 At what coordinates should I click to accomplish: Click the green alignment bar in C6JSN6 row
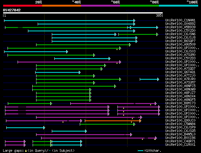click(138, 34)
